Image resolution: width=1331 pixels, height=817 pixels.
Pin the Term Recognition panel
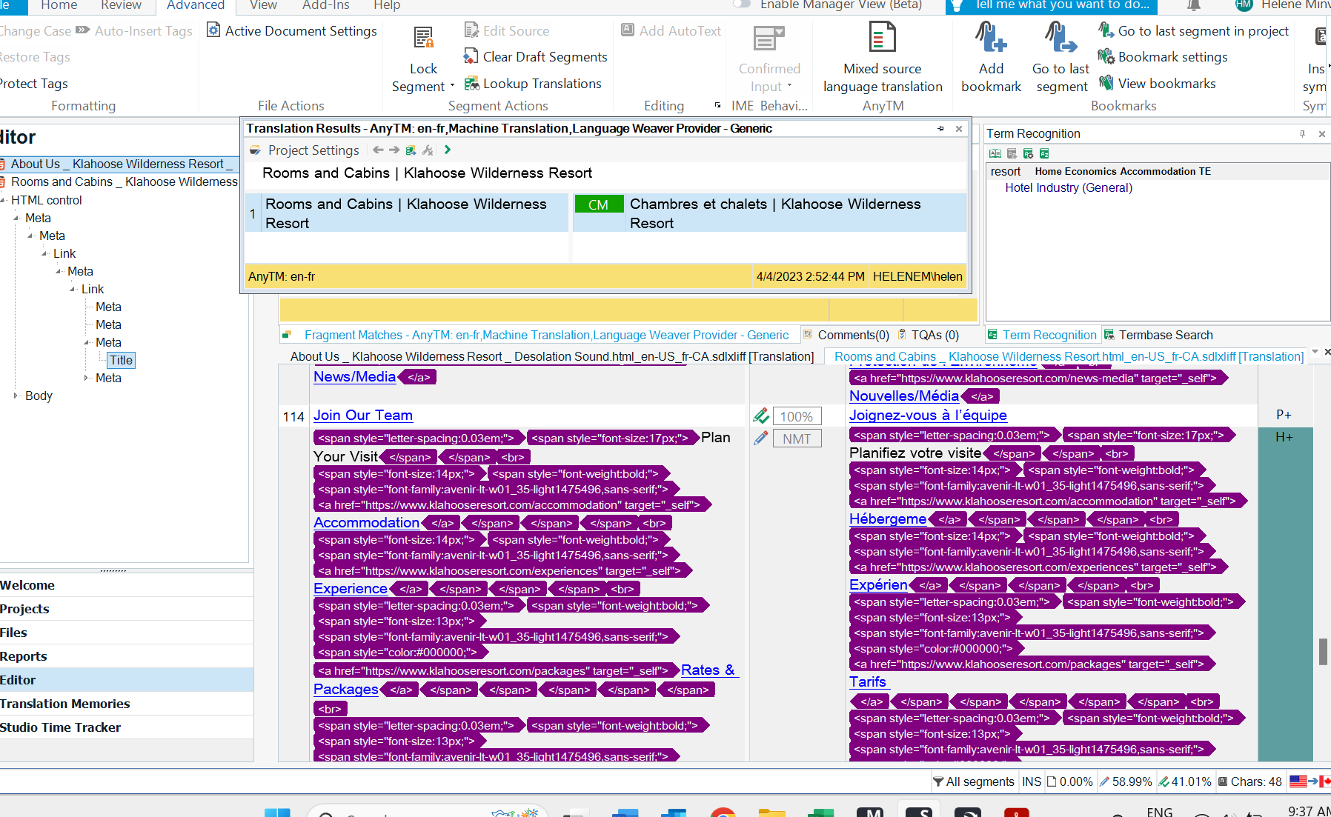point(1302,134)
